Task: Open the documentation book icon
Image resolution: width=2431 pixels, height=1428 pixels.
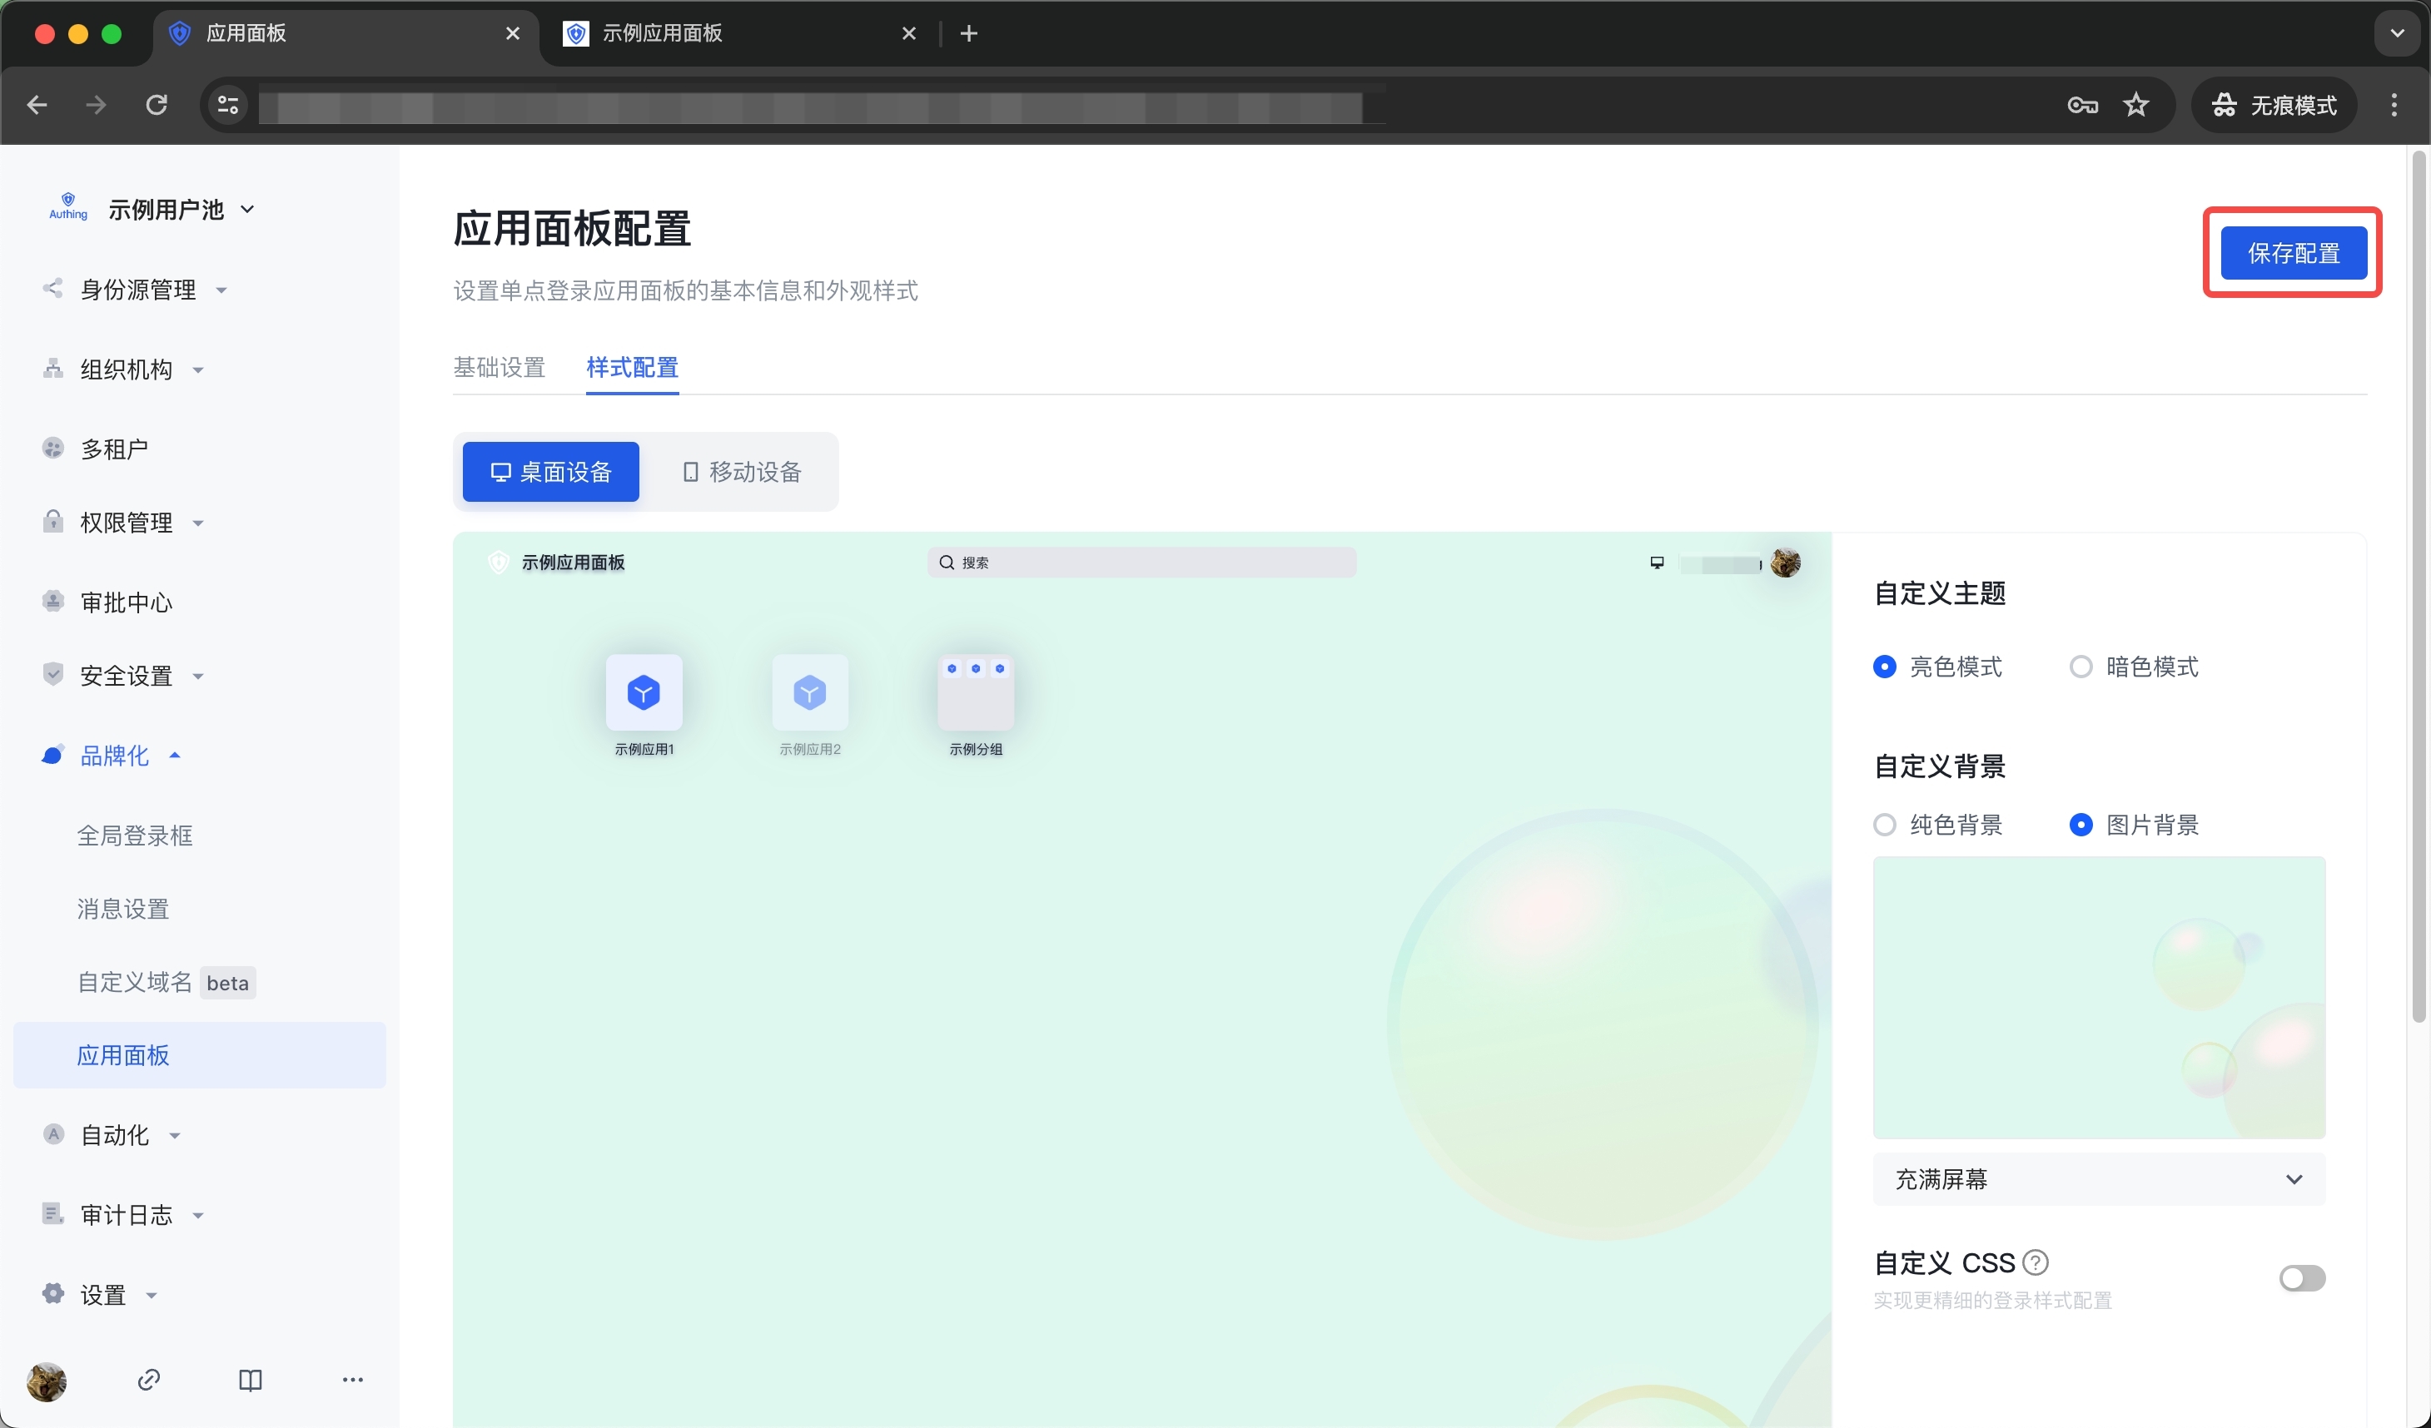Action: [x=250, y=1380]
